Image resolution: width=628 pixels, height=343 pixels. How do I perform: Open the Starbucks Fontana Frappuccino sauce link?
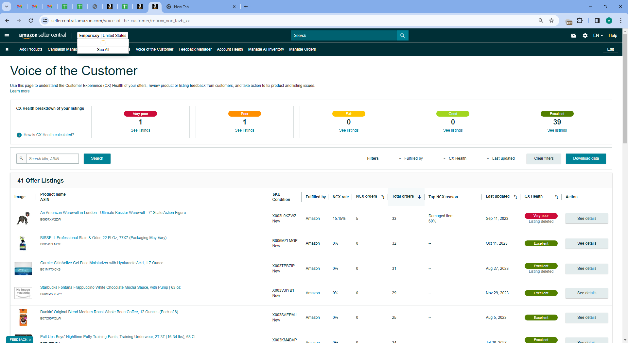click(x=110, y=287)
